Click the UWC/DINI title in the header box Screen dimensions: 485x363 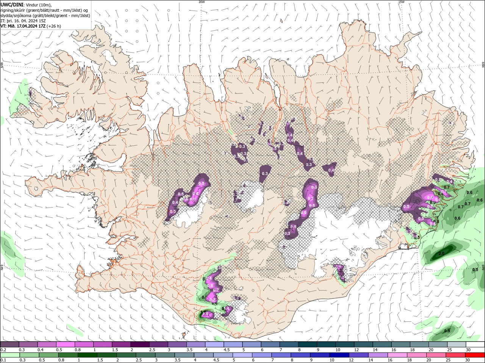click(x=12, y=5)
